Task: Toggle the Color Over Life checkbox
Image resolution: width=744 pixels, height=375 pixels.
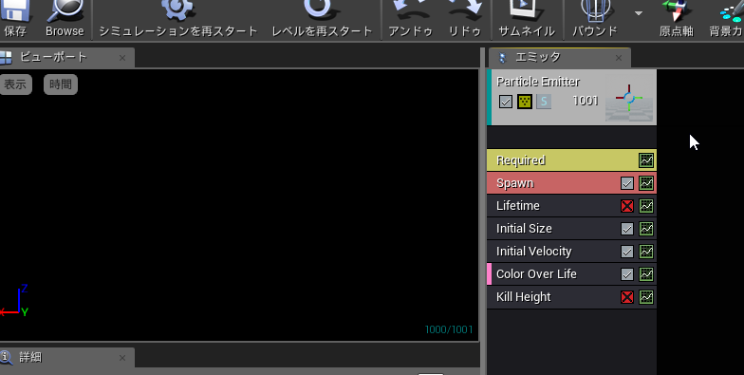Action: (627, 274)
